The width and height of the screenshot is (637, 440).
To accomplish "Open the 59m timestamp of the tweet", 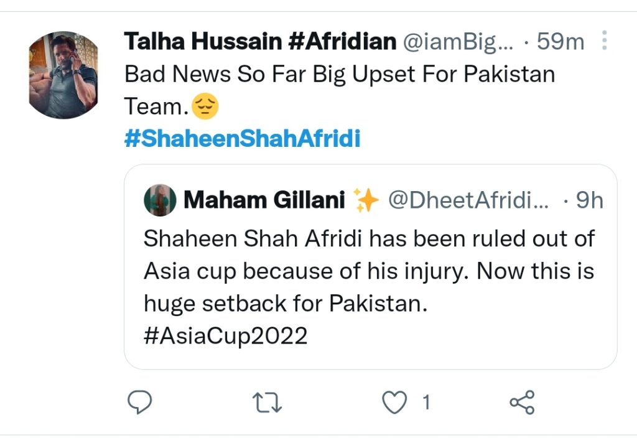I will [560, 42].
